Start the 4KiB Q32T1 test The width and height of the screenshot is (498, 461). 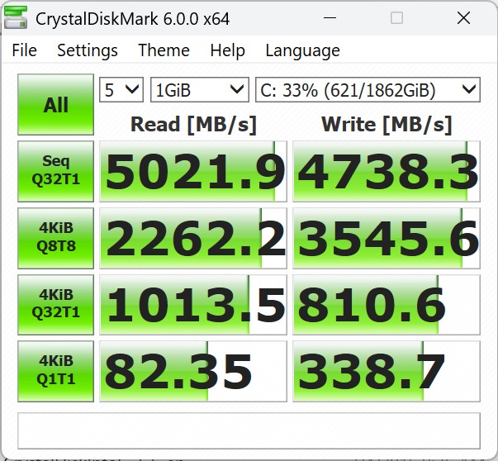55,304
